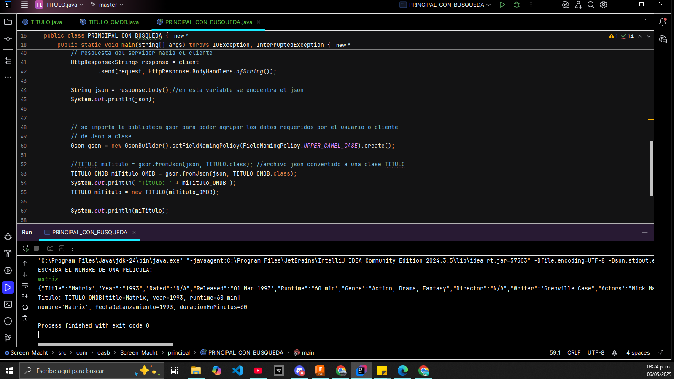The height and width of the screenshot is (379, 674).
Task: Take a thread dump camera icon
Action: (x=50, y=248)
